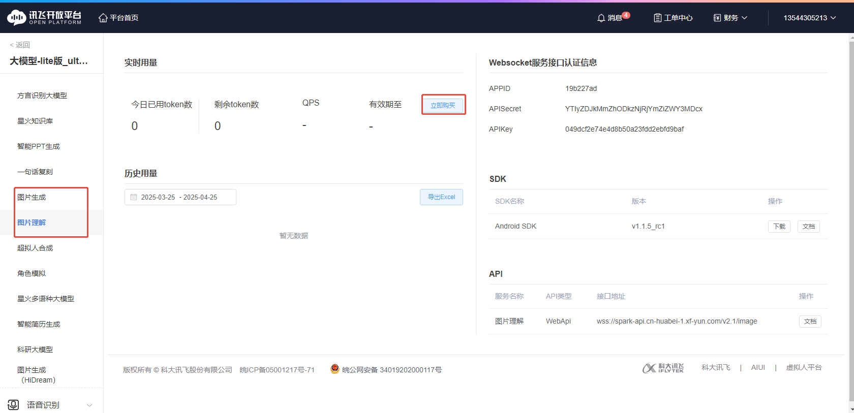Select 方言识别大模型 in the sidebar
This screenshot has width=854, height=413.
point(42,96)
